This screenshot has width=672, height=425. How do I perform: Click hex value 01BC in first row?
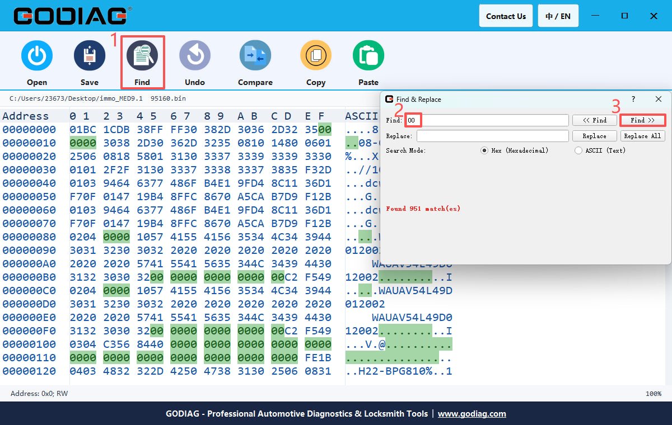[83, 130]
